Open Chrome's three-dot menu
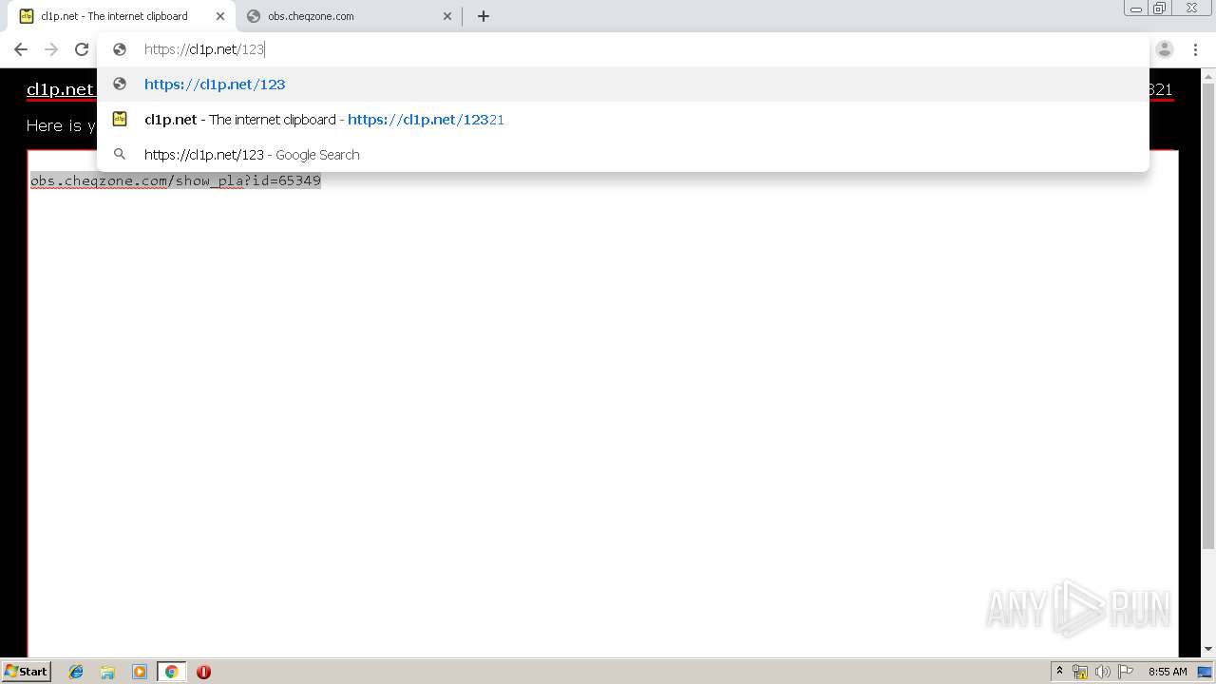 point(1195,49)
